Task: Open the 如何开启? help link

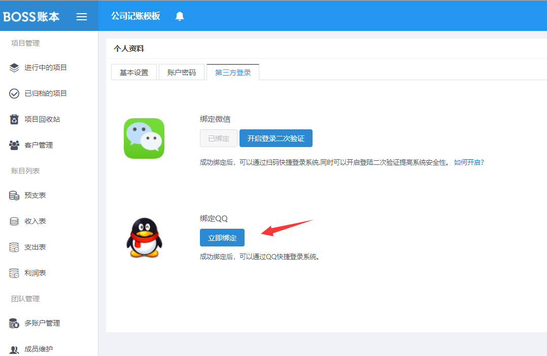Action: [x=469, y=162]
